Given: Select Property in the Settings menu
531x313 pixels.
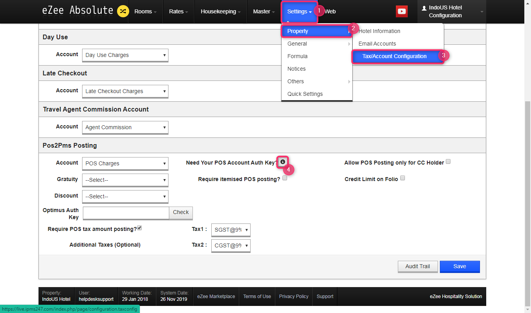Looking at the screenshot, I should pyautogui.click(x=317, y=31).
